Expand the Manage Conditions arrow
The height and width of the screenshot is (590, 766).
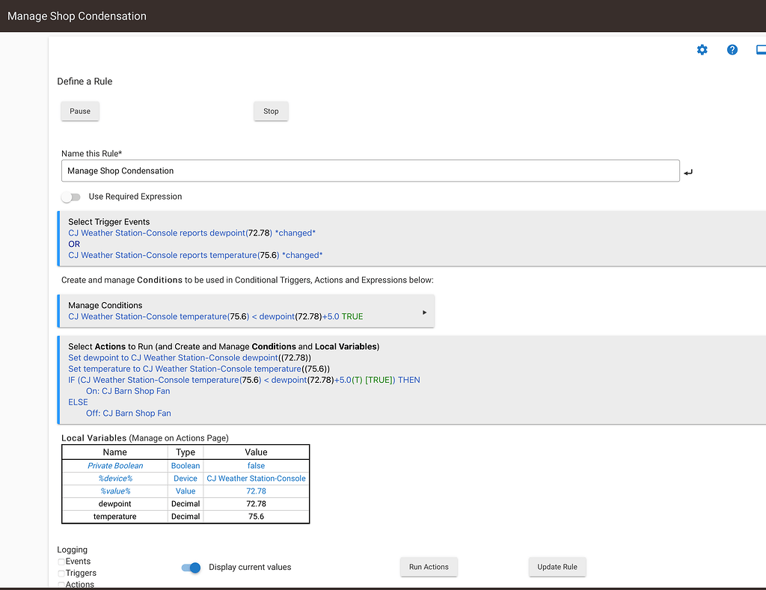pos(425,313)
